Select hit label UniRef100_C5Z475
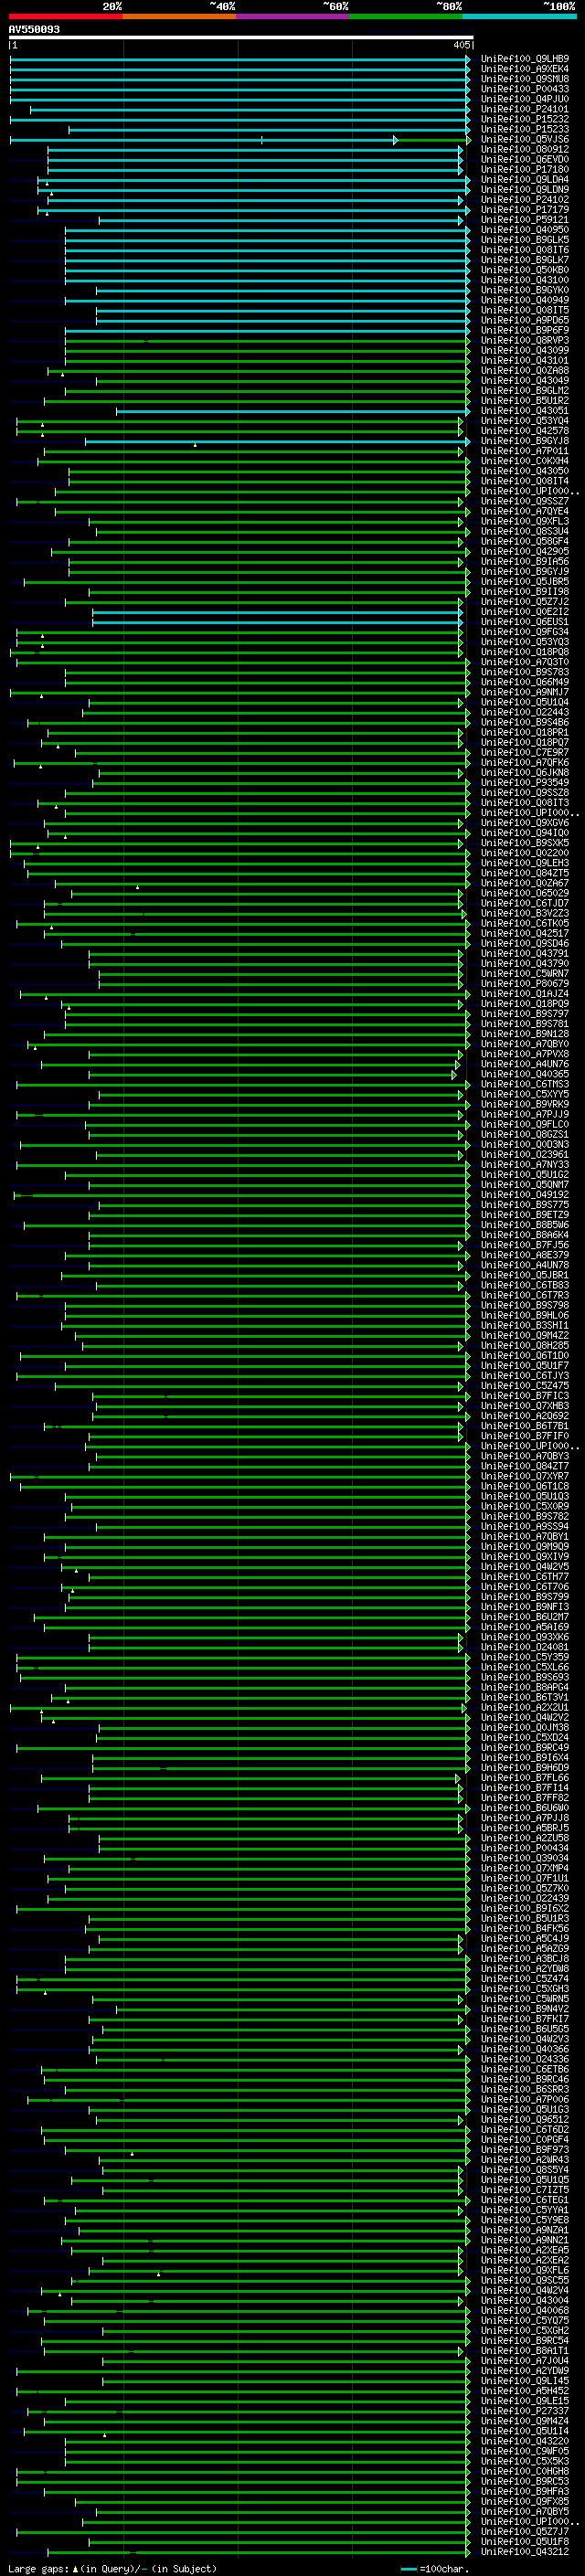Viewport: 585px width, 2576px height. pos(525,1385)
